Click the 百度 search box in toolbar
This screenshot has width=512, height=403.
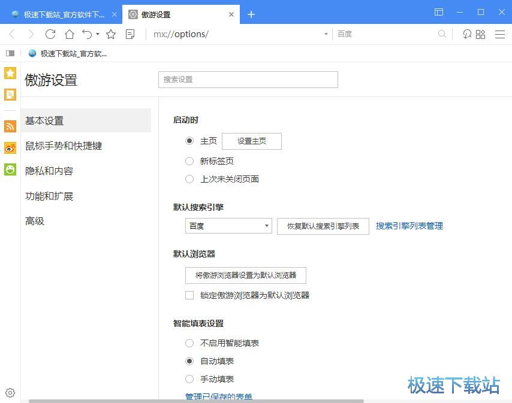click(385, 34)
